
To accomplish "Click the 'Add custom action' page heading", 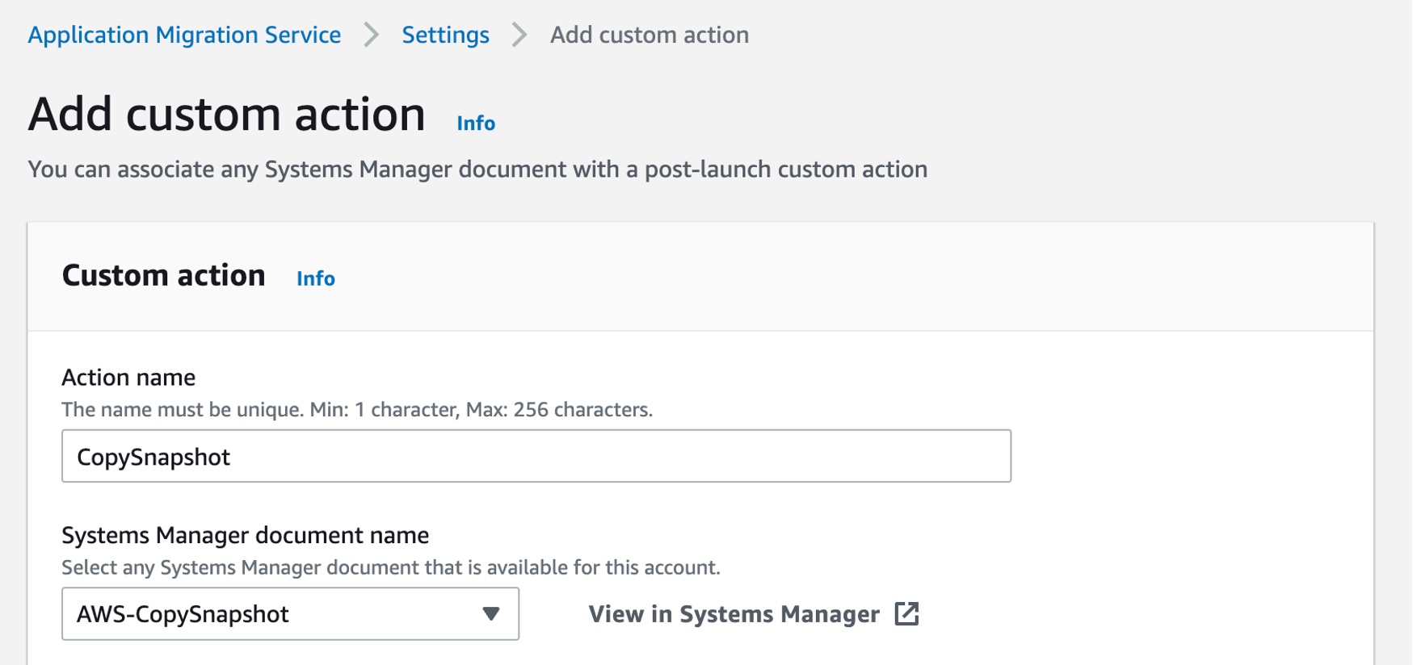I will coord(227,114).
